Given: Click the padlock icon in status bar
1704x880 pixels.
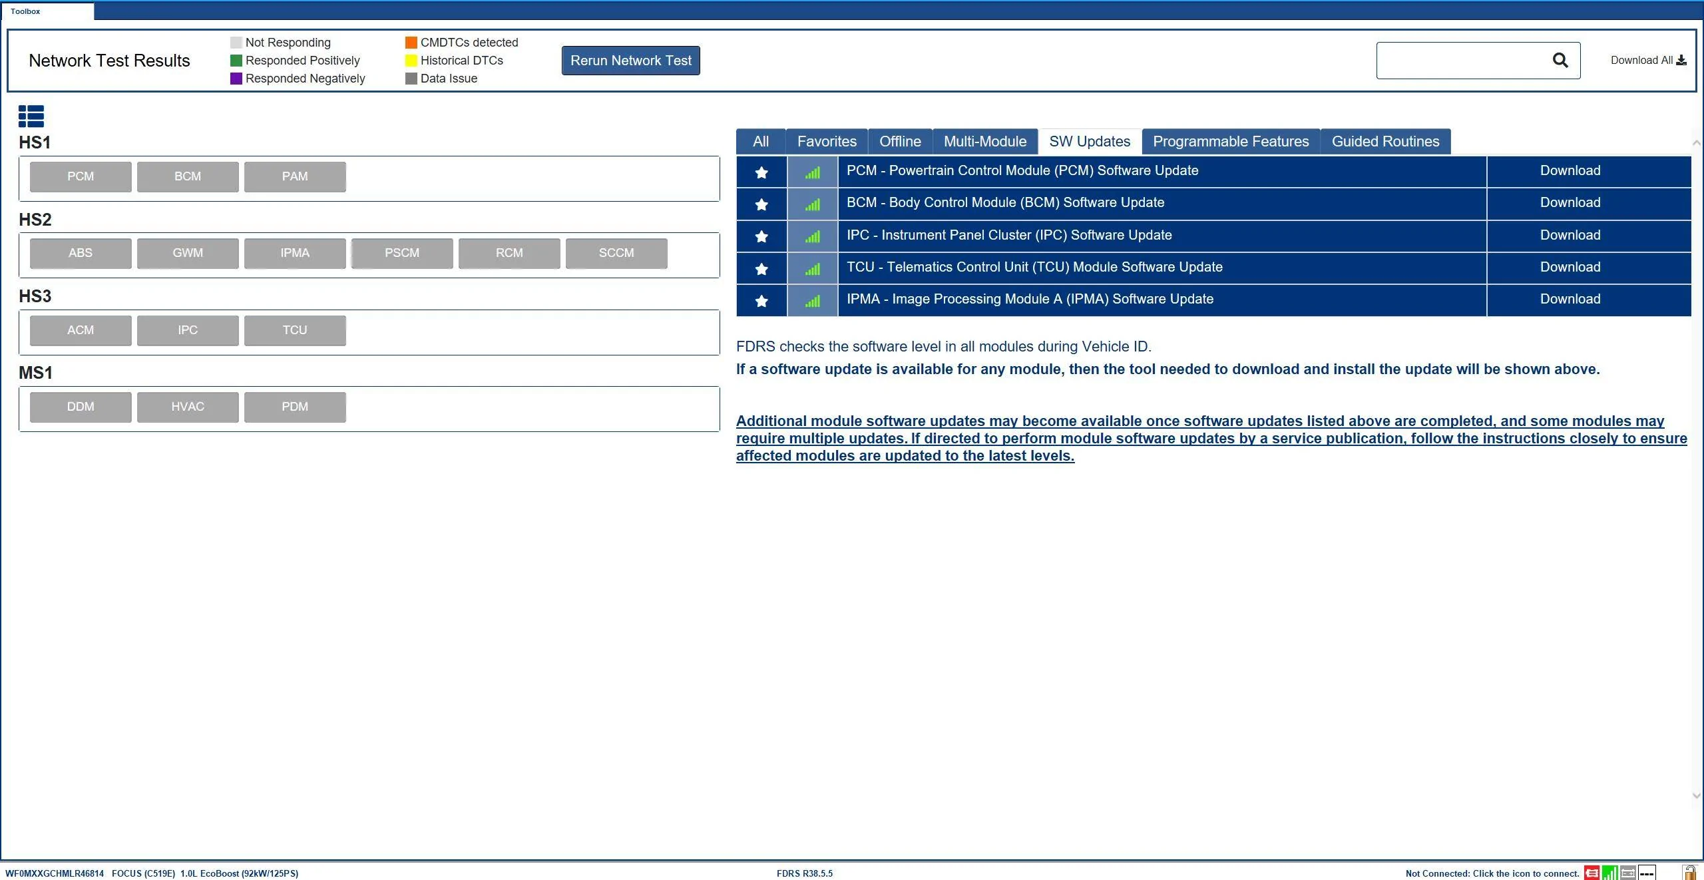Looking at the screenshot, I should 1689,873.
